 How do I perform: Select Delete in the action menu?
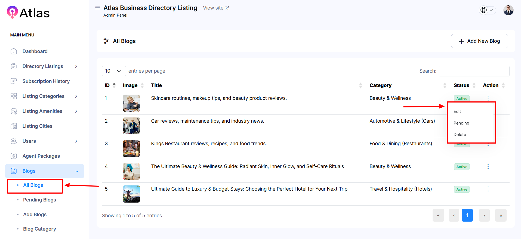pyautogui.click(x=460, y=135)
